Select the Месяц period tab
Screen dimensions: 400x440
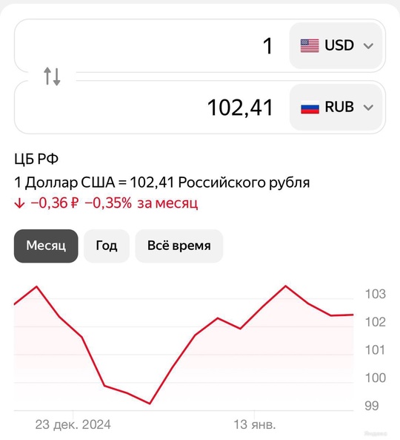pos(46,246)
